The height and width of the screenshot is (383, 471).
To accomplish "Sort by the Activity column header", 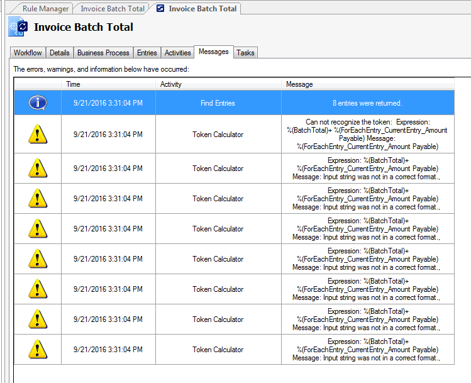I will (x=218, y=84).
